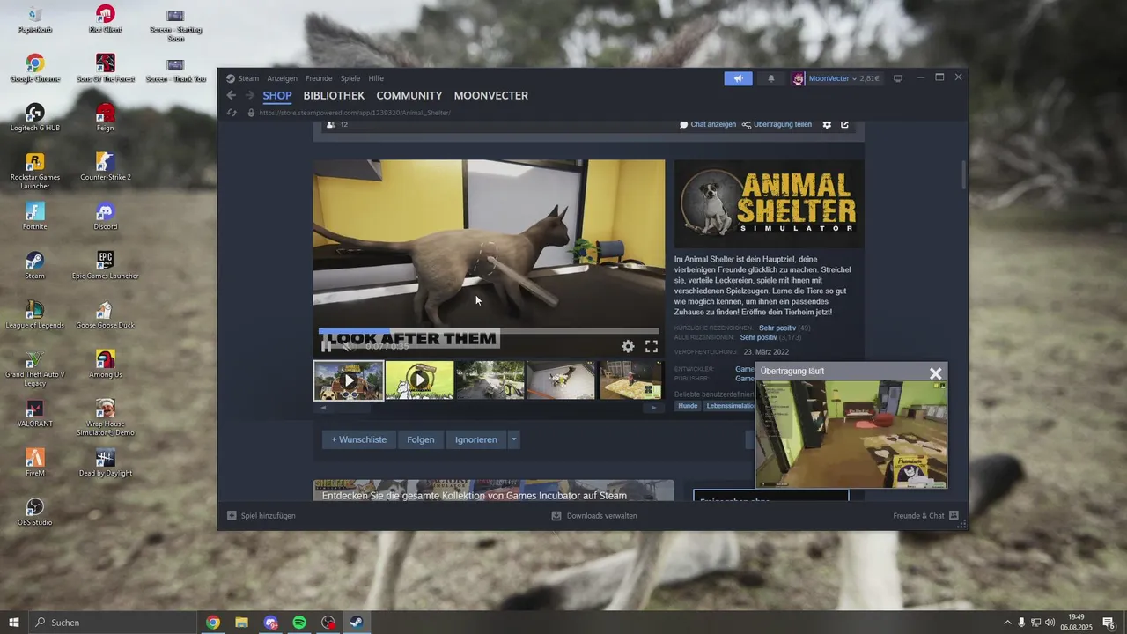Click Spiel hinzufügen at bottom left
1127x634 pixels.
pyautogui.click(x=261, y=516)
